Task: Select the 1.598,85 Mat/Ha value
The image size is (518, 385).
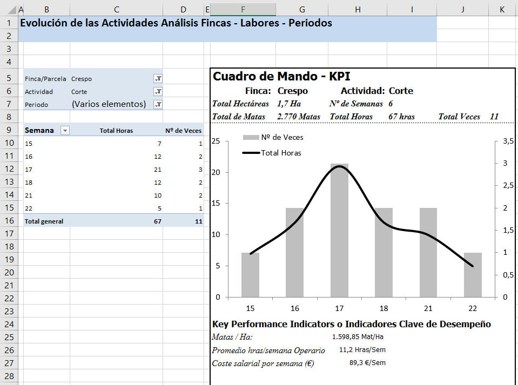Action: coord(358,336)
